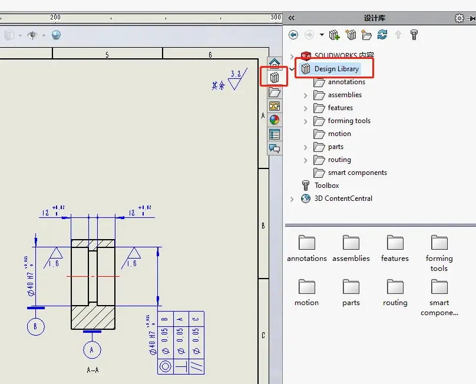Select the datum B circle symbol
Viewport: 476px width, 384px height.
pyautogui.click(x=36, y=327)
